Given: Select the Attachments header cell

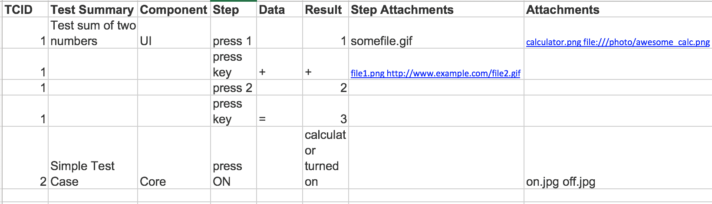Looking at the screenshot, I should [618, 10].
